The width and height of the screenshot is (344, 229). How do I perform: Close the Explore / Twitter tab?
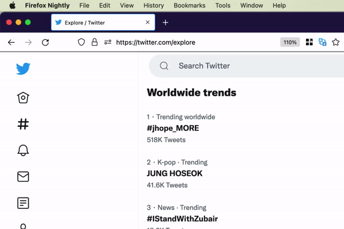[x=148, y=22]
